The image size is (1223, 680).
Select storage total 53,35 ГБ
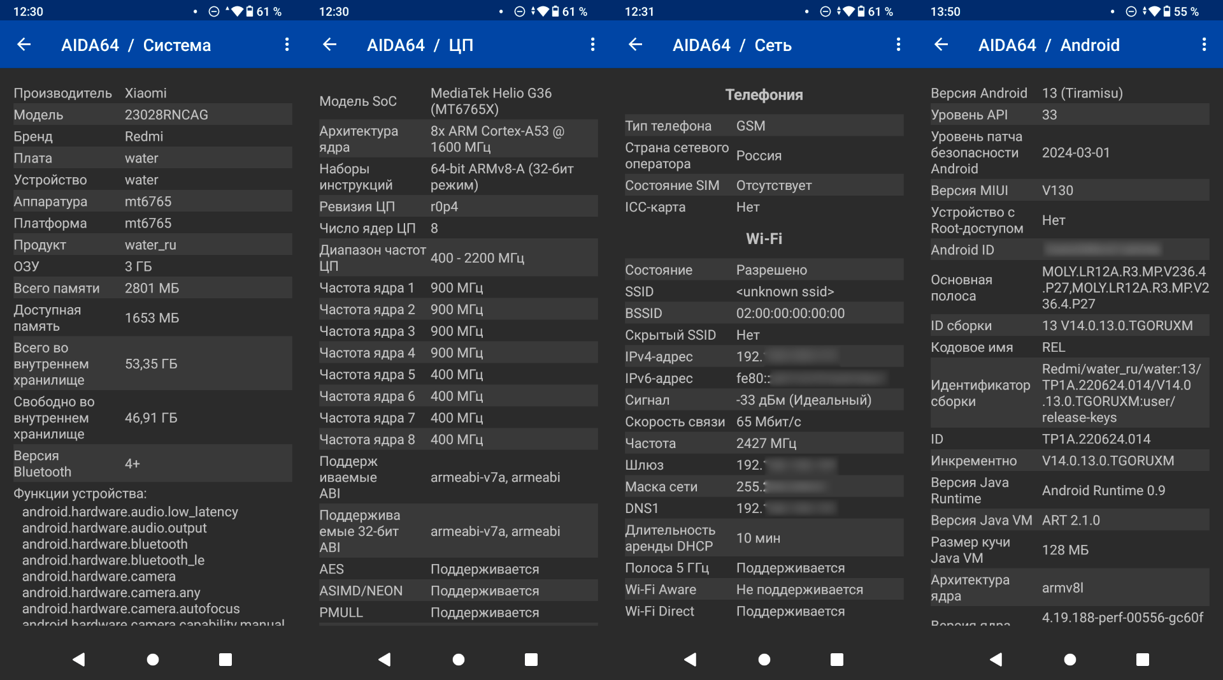151,364
